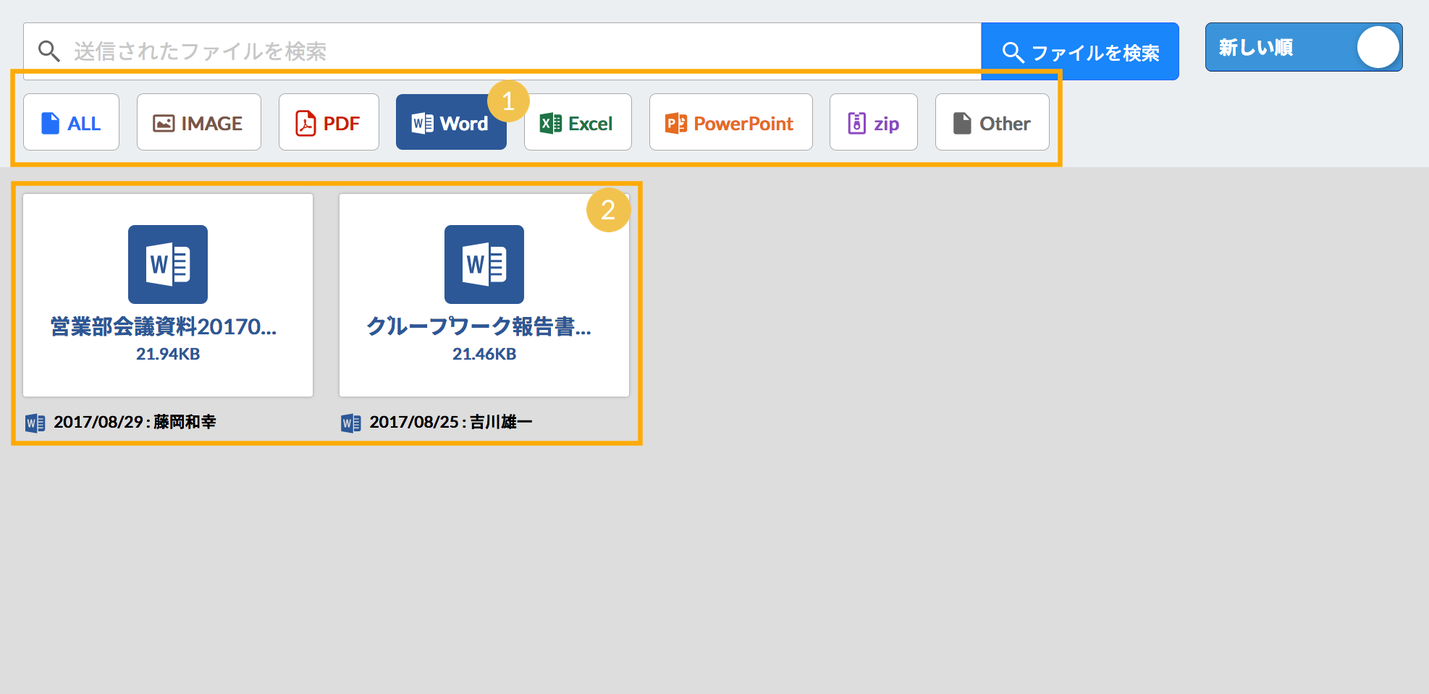This screenshot has height=694, width=1429.
Task: Toggle the 新しい順 sort order switch
Action: click(x=1303, y=48)
